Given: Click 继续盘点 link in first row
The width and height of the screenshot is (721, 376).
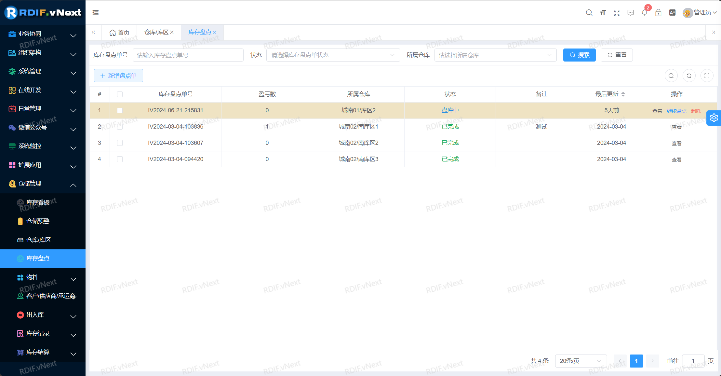Looking at the screenshot, I should click(676, 111).
